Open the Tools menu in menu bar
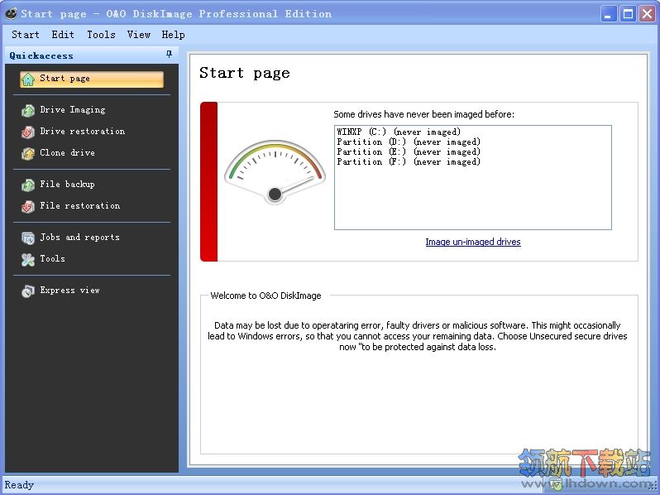Screen dimensions: 660x495 101,35
